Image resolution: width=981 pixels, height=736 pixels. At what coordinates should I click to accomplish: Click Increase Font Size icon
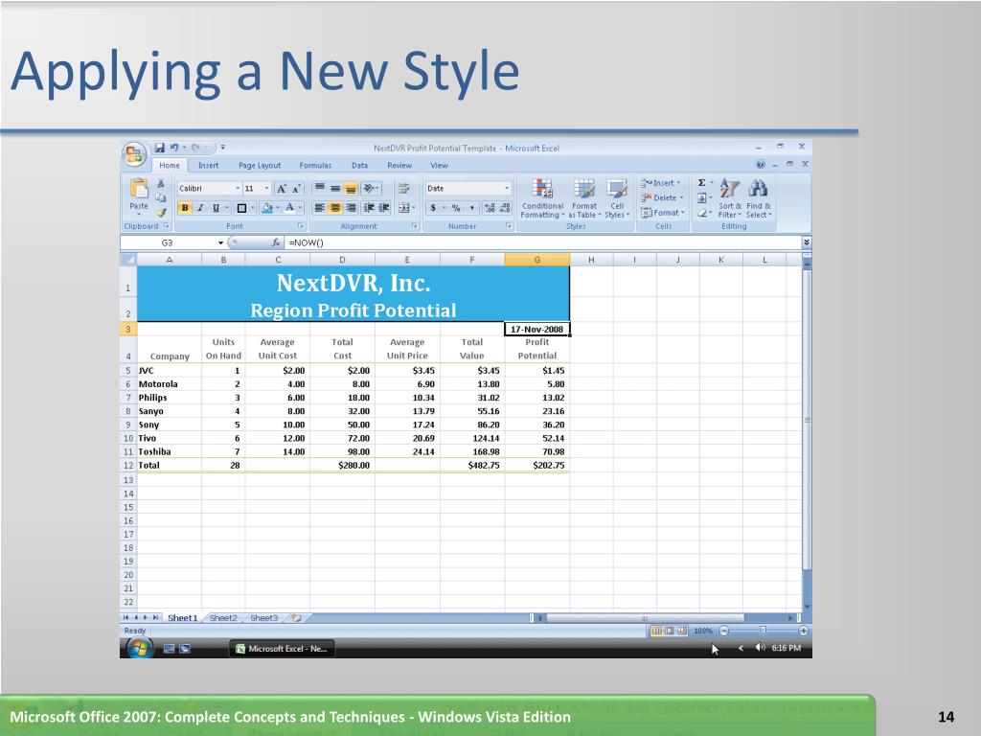pos(282,189)
